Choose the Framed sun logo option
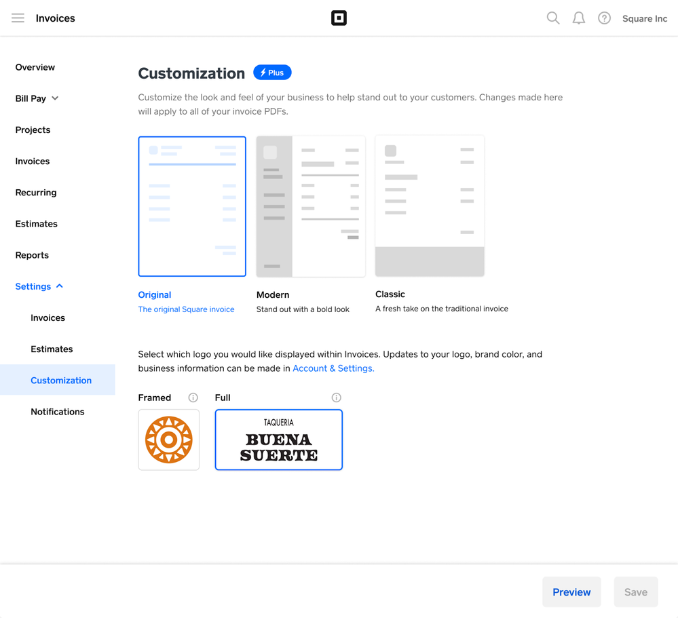This screenshot has width=678, height=618. pos(169,440)
